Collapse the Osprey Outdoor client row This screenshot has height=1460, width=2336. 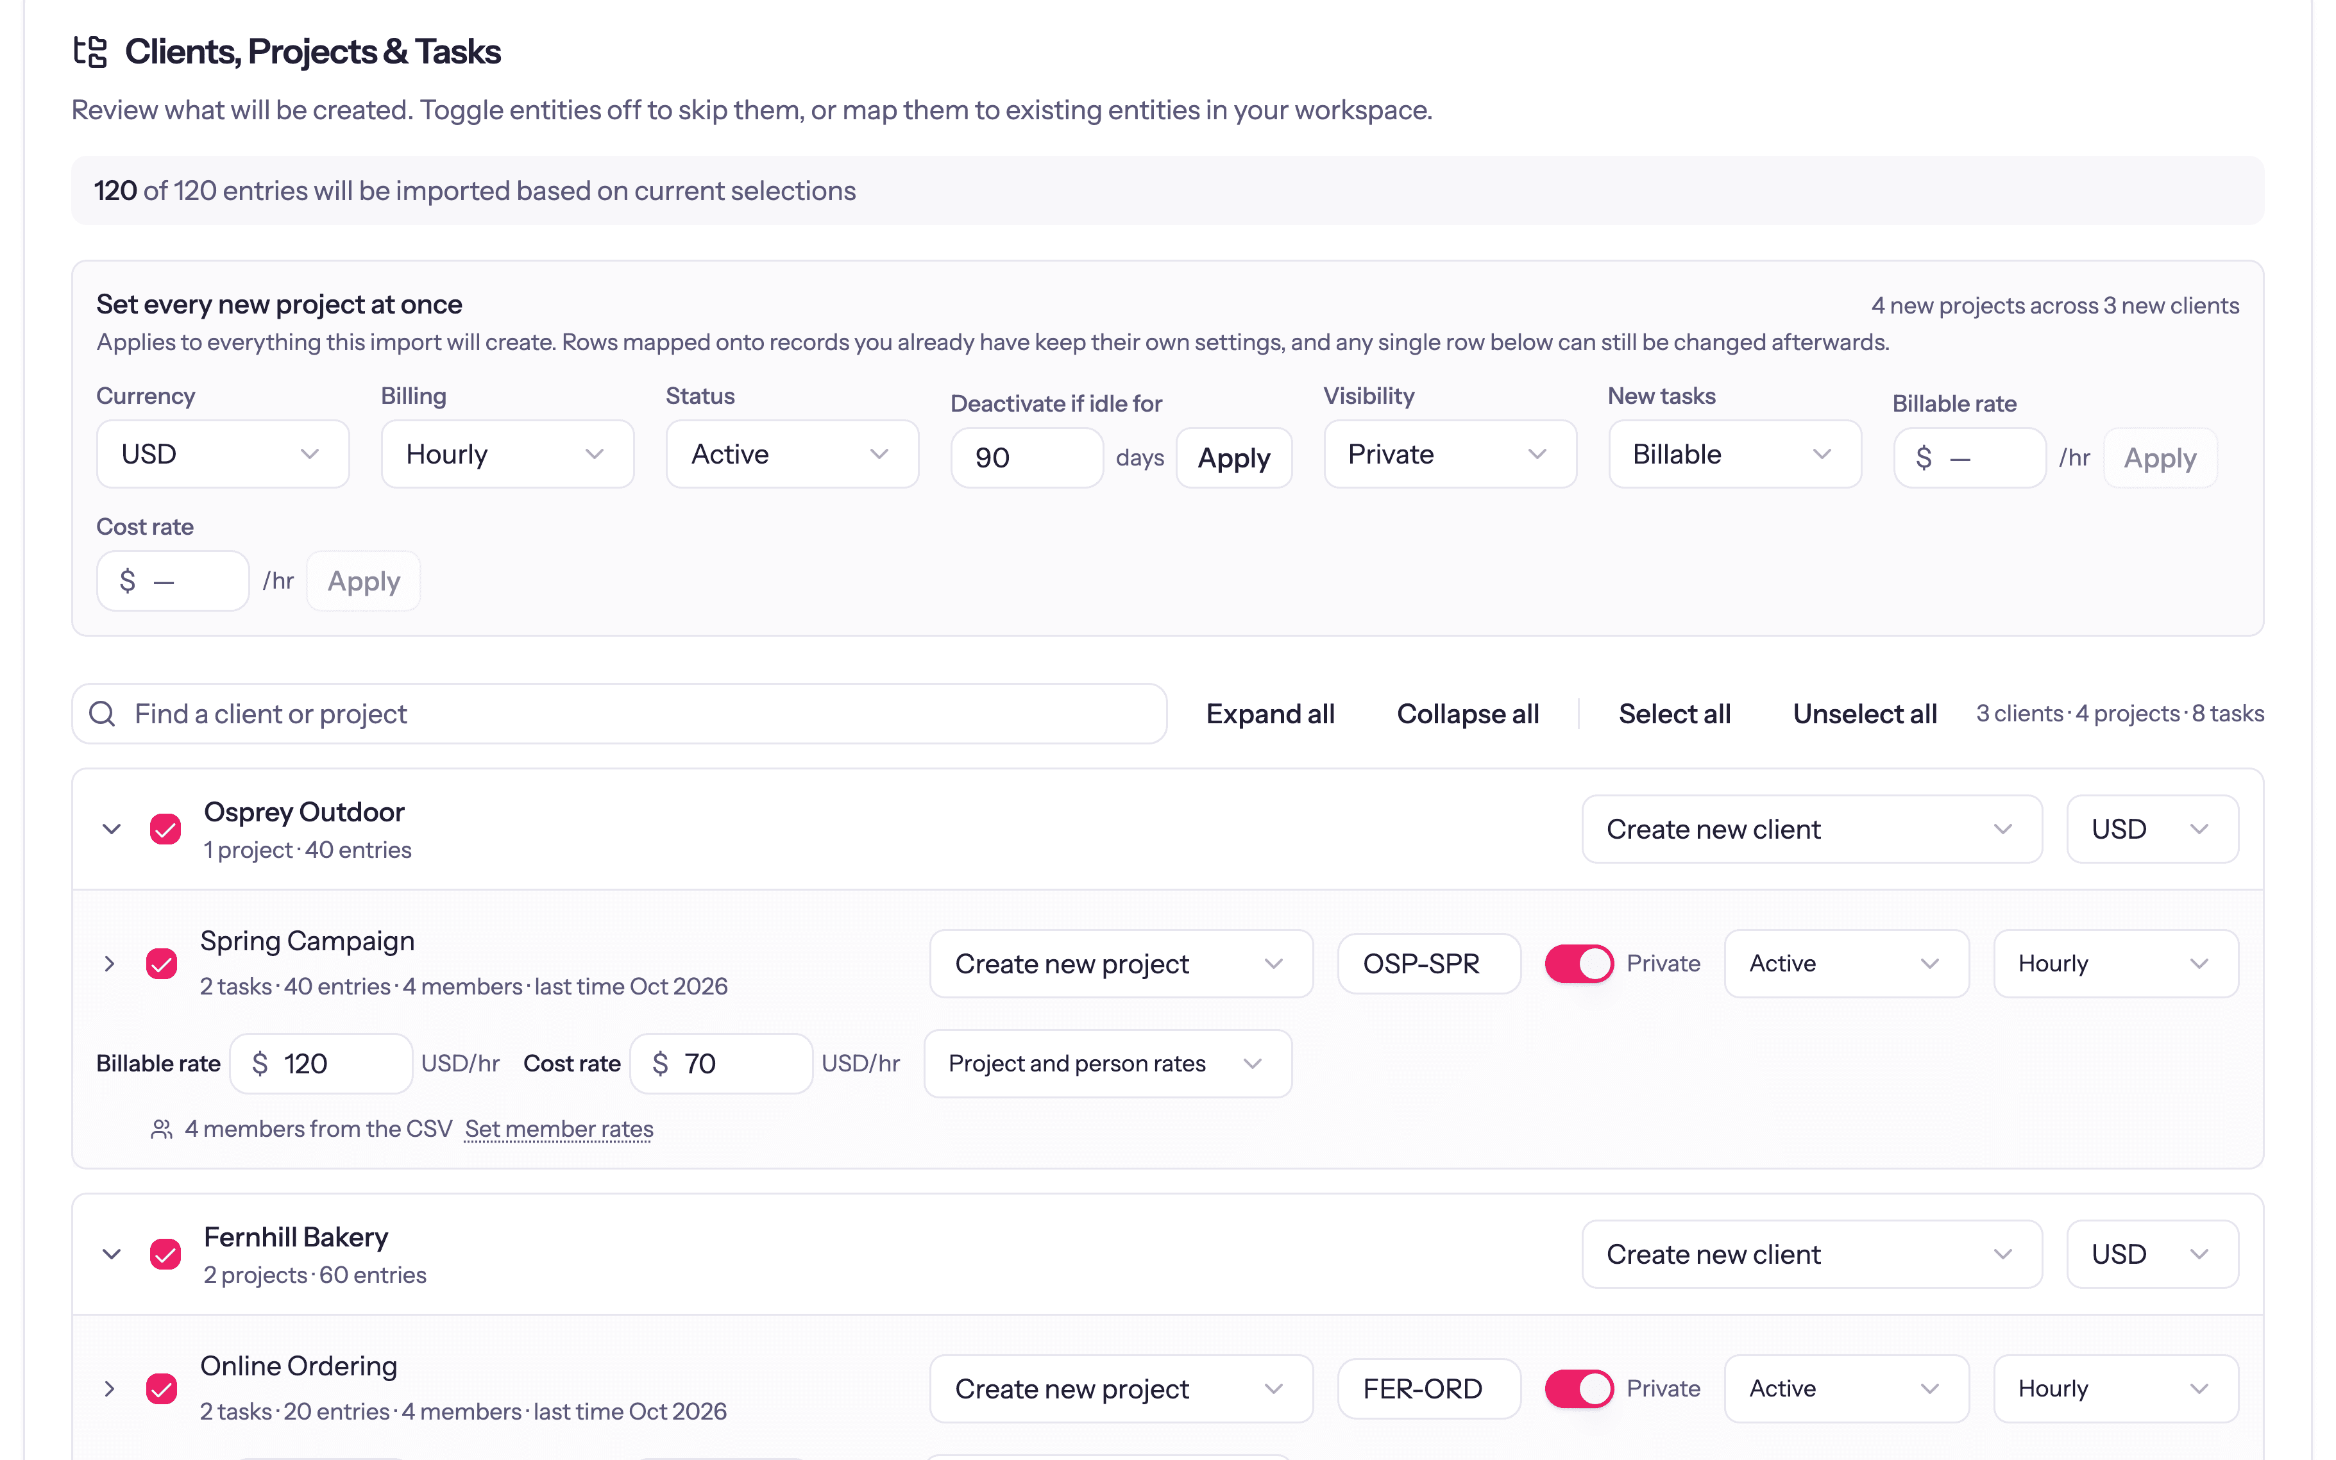[112, 828]
